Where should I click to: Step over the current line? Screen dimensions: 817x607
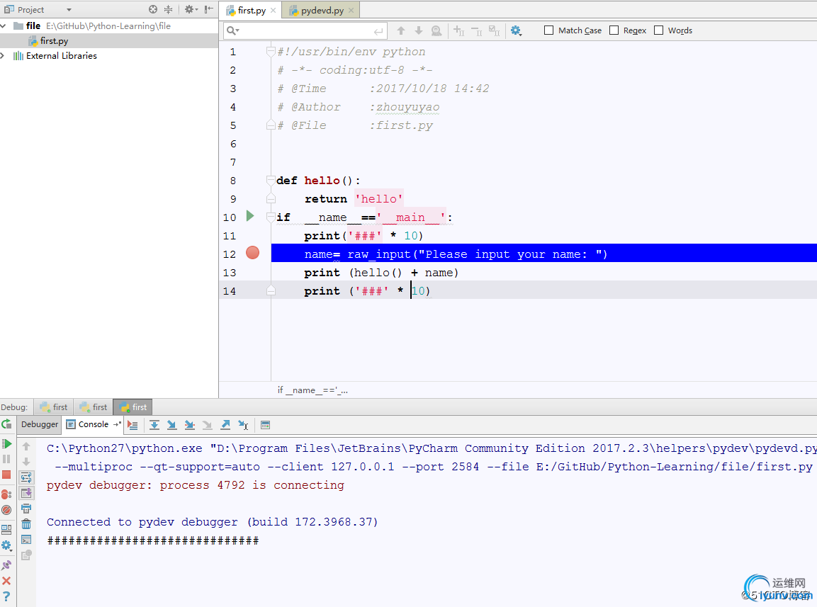pos(154,425)
